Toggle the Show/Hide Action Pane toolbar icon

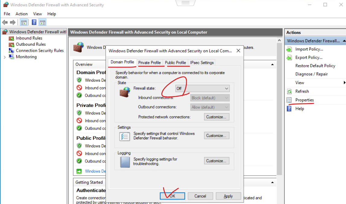(x=42, y=22)
